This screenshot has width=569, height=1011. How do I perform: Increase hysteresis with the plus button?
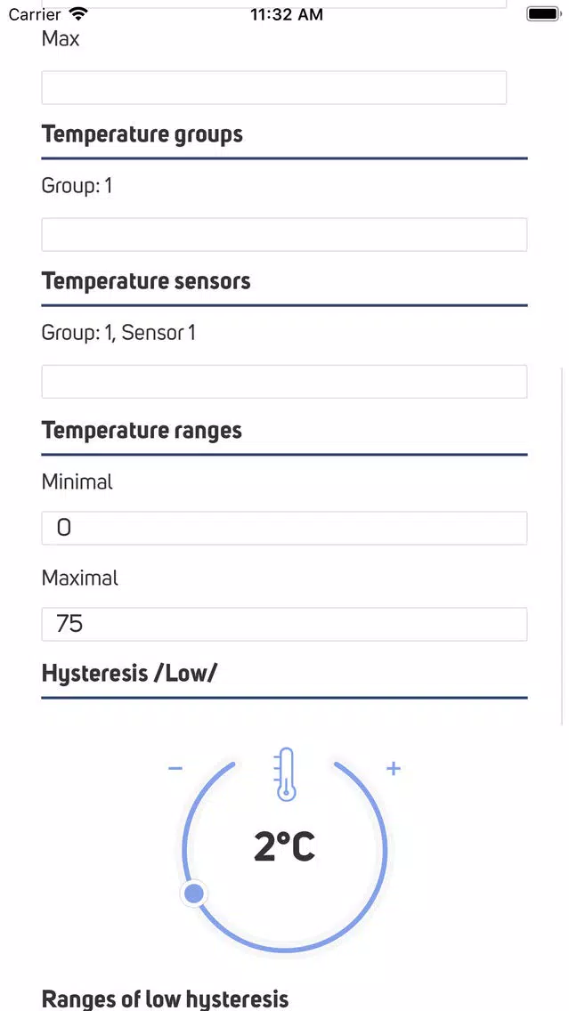click(394, 768)
